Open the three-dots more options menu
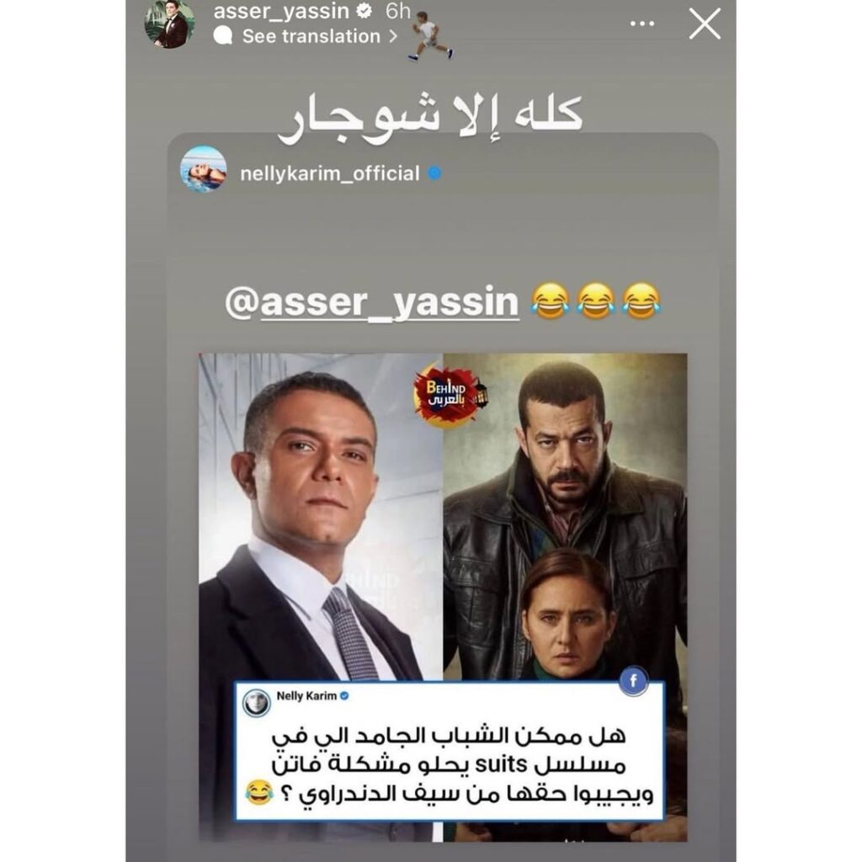Viewport: 862px width, 862px height. pyautogui.click(x=641, y=24)
